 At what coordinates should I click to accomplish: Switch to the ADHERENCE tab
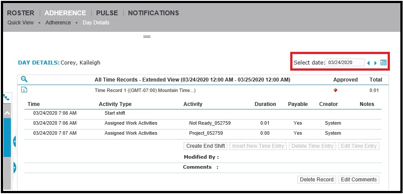(65, 13)
